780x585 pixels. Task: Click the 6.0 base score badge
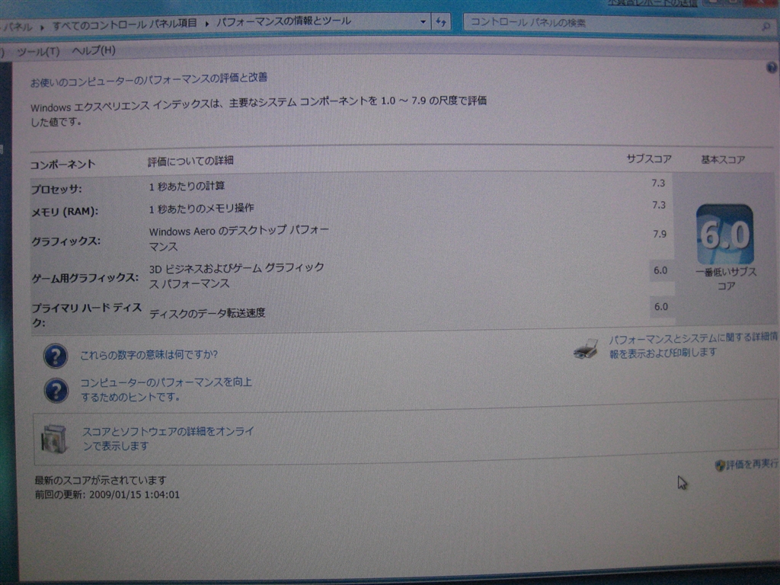click(725, 235)
